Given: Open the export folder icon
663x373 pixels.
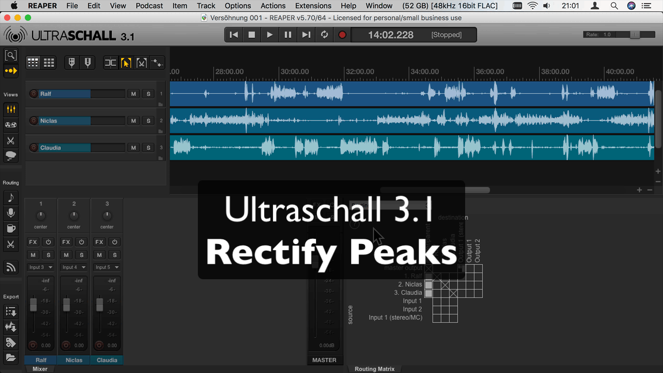Looking at the screenshot, I should (x=10, y=357).
